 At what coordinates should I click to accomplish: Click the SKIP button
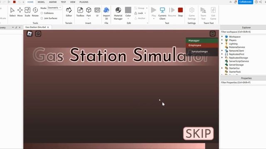[198, 133]
